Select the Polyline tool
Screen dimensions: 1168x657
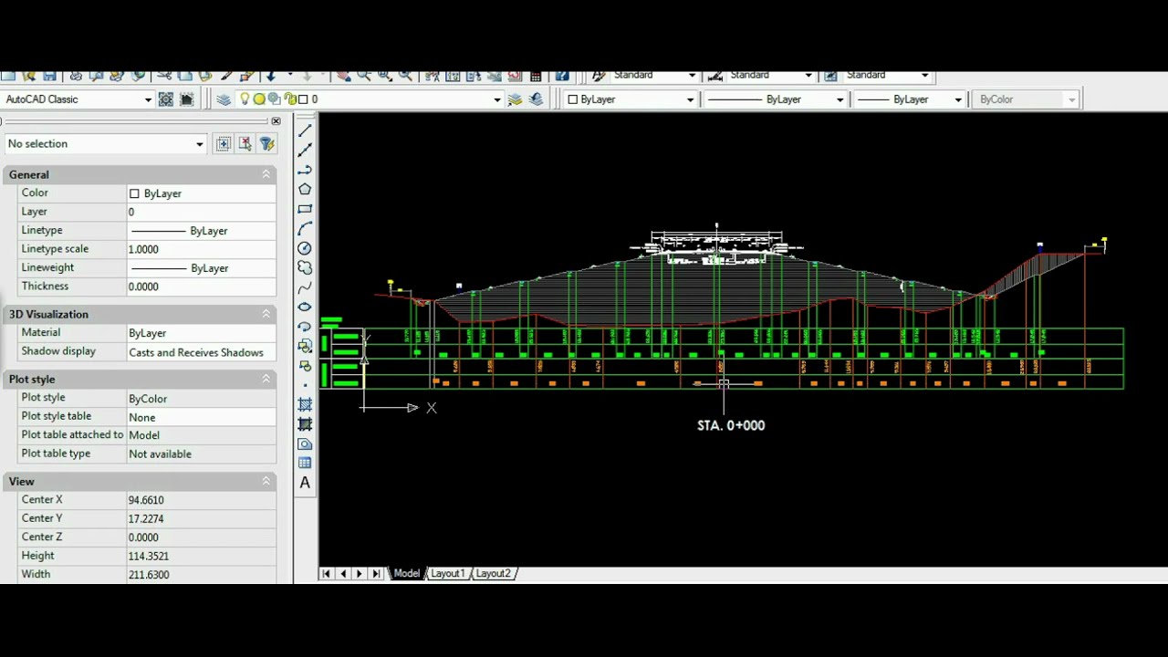(305, 170)
